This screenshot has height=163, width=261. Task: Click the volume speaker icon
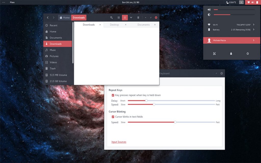[209, 9]
